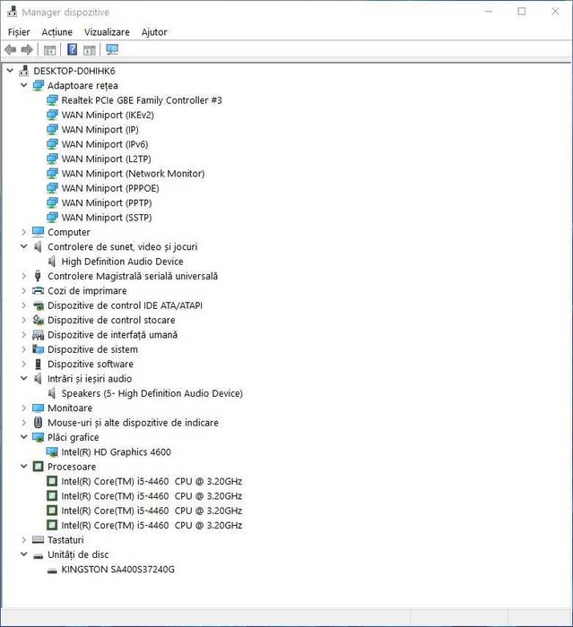Select Speakers (5- High Definition Audio Device)
This screenshot has width=573, height=627.
pyautogui.click(x=152, y=393)
